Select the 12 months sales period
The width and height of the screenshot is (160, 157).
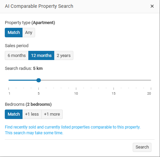(x=41, y=56)
